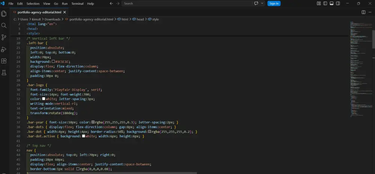Open the Copilot chat icon
This screenshot has height=174, width=375.
(x=256, y=3)
